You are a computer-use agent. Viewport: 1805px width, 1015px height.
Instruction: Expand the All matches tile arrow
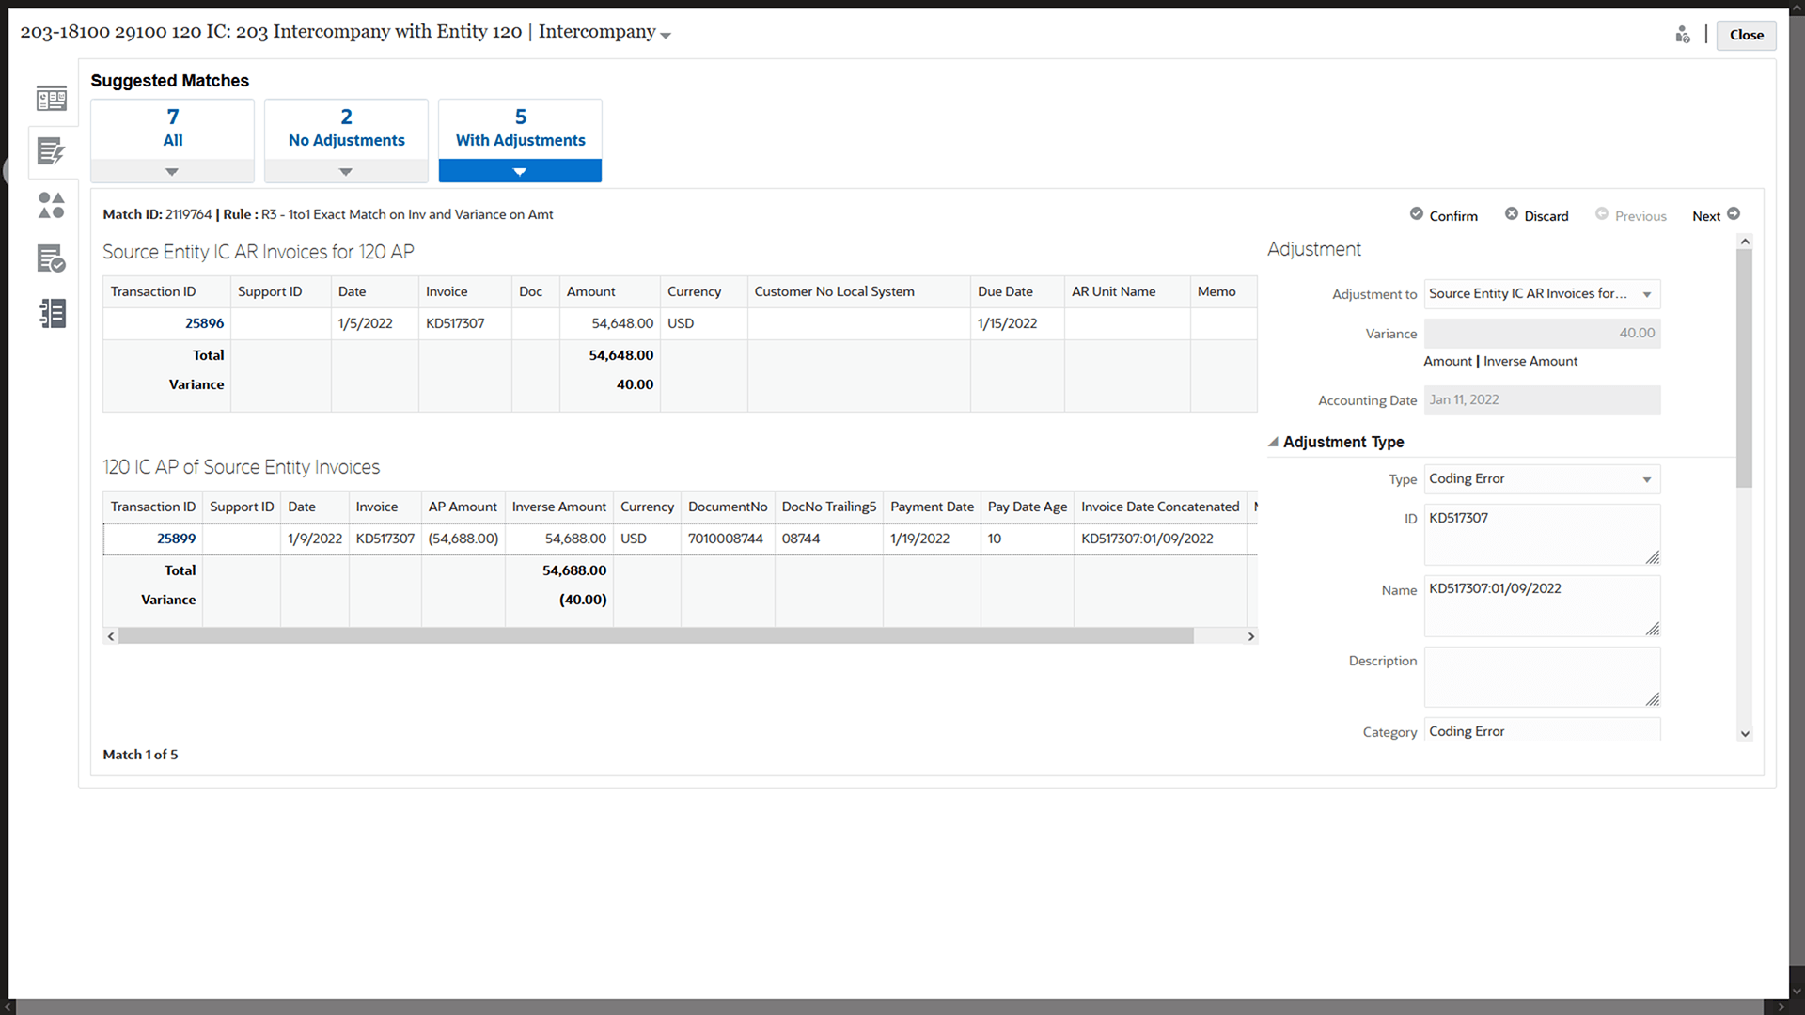point(172,172)
